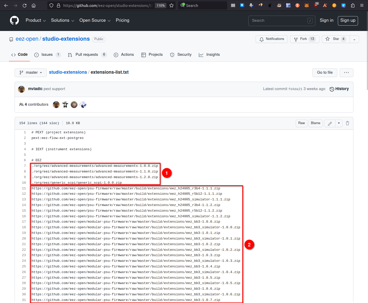This screenshot has height=303, width=368.
Task: Open the Issues tab
Action: [48, 55]
